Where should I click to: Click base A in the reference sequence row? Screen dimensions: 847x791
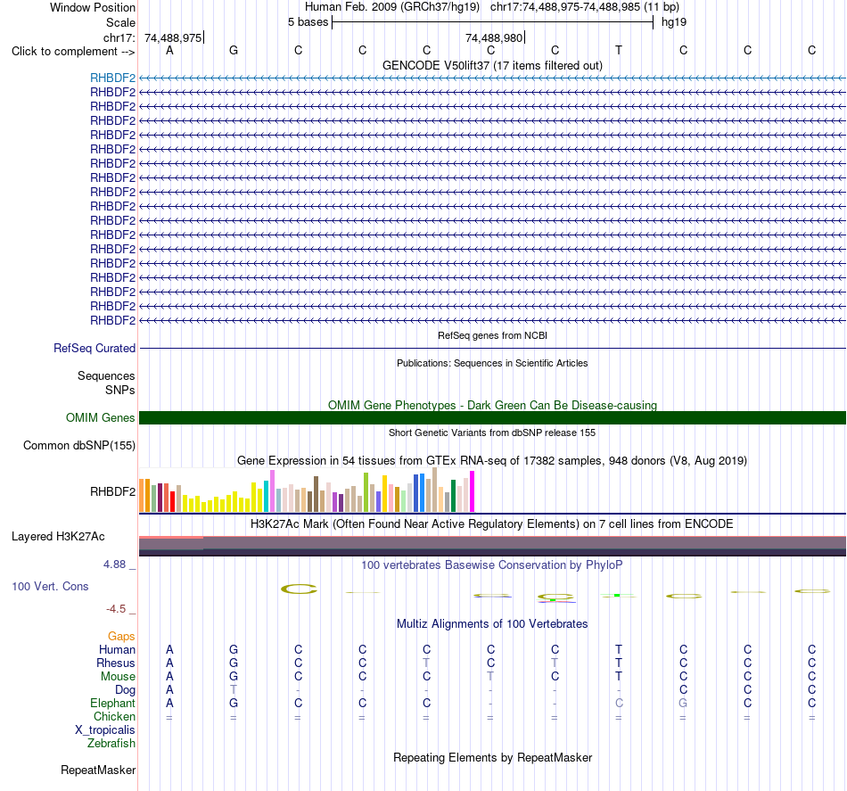point(169,50)
